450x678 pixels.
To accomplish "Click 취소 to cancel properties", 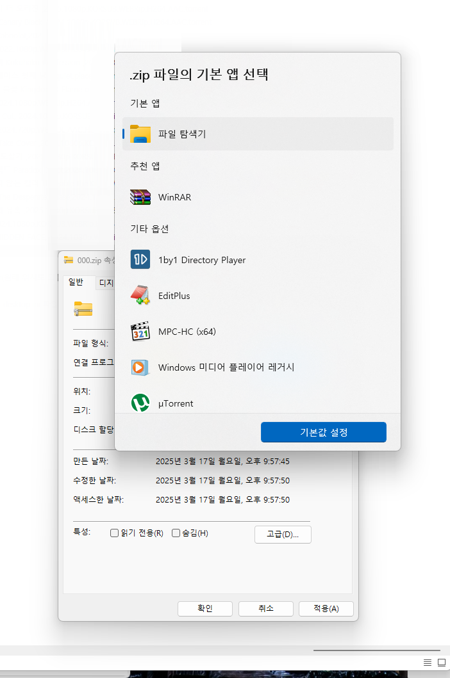I will [x=266, y=608].
